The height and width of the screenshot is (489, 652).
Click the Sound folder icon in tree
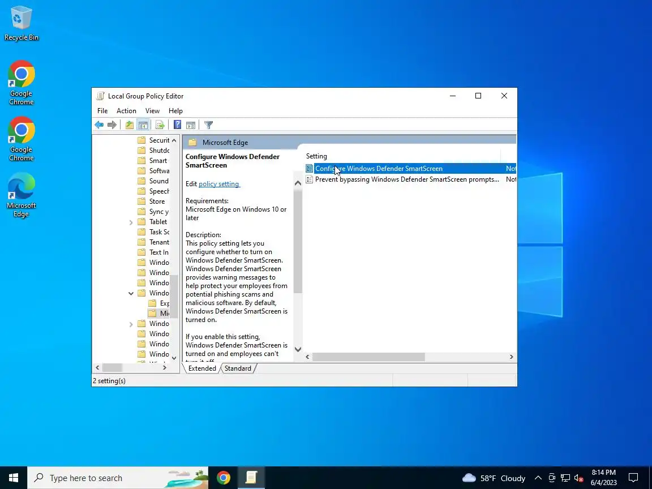[142, 181]
